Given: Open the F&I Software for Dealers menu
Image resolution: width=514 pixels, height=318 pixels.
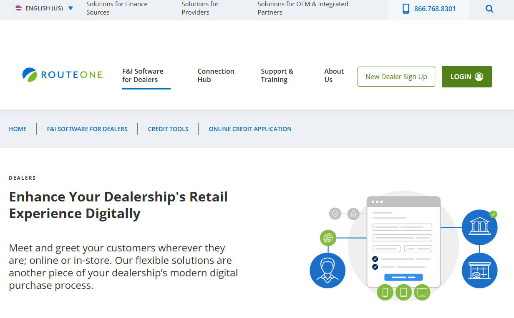Looking at the screenshot, I should [x=143, y=75].
